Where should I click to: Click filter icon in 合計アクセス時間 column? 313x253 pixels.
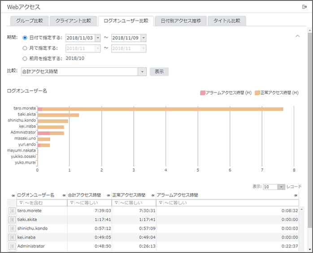(71, 203)
